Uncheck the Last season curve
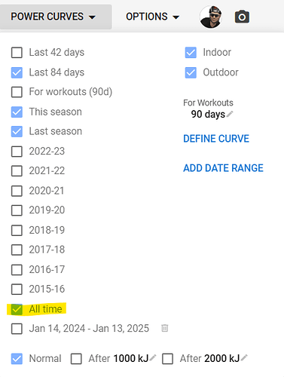Screen dimensions: 284x377 click(17, 131)
